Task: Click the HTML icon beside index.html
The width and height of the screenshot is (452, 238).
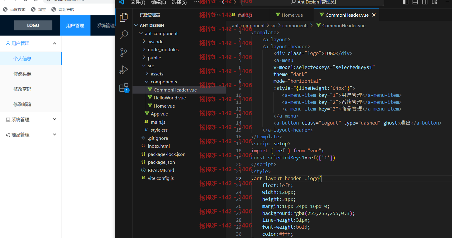Action: coord(143,146)
